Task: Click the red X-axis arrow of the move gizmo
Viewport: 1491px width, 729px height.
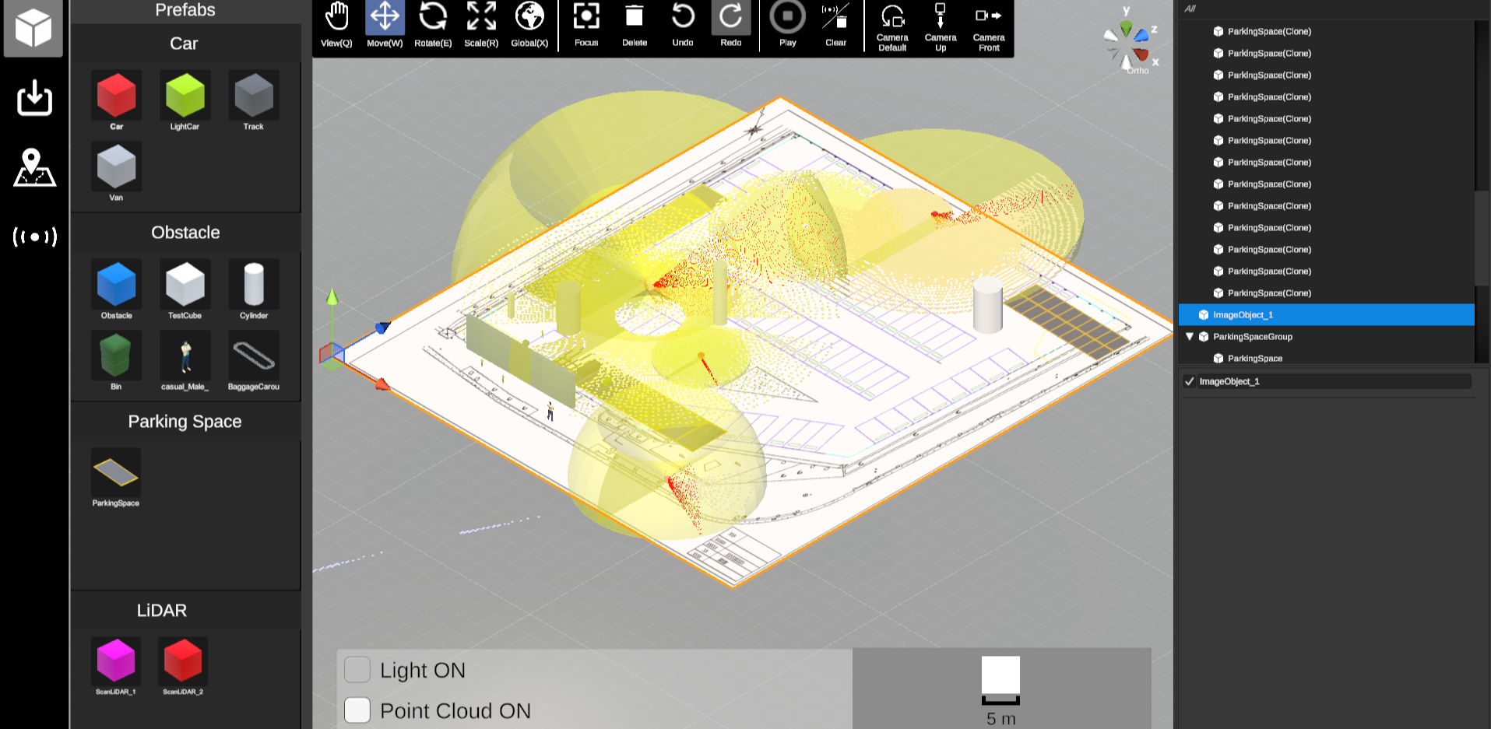Action: tap(382, 384)
